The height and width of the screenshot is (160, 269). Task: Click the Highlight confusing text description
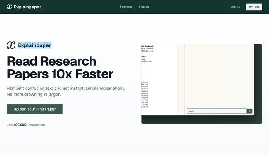click(x=66, y=91)
